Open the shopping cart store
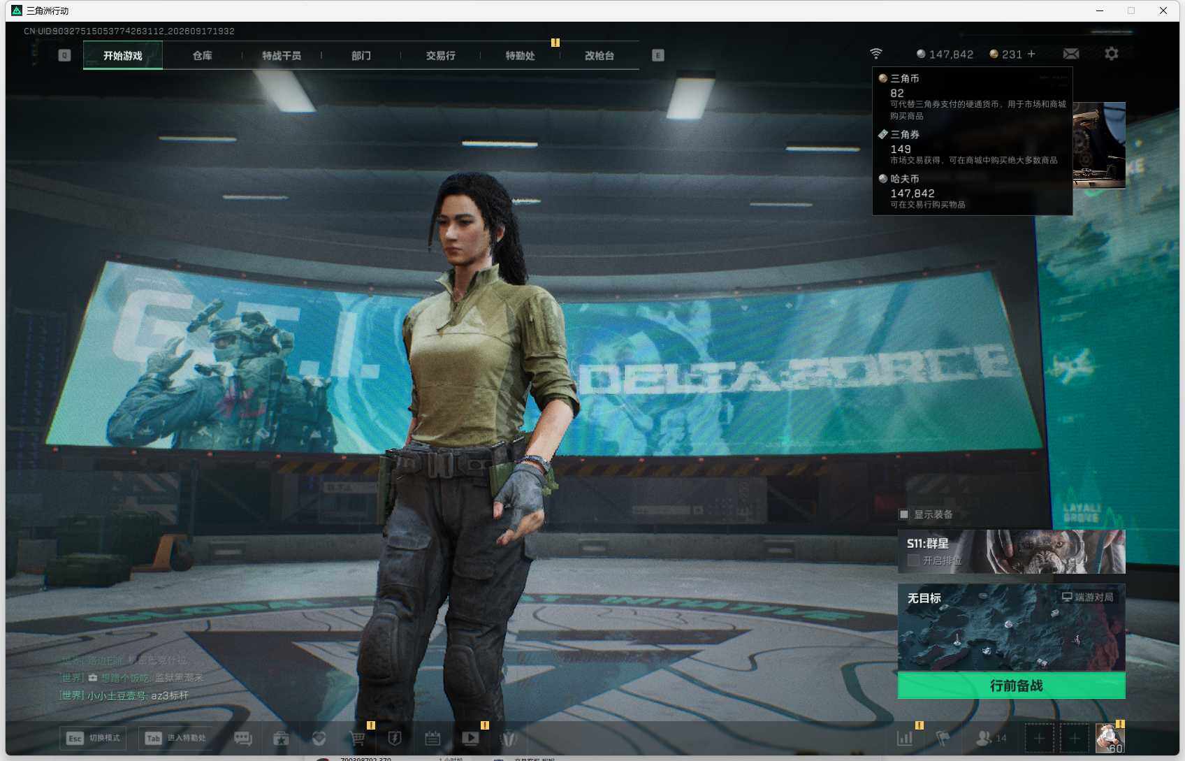The image size is (1185, 761). [x=358, y=738]
